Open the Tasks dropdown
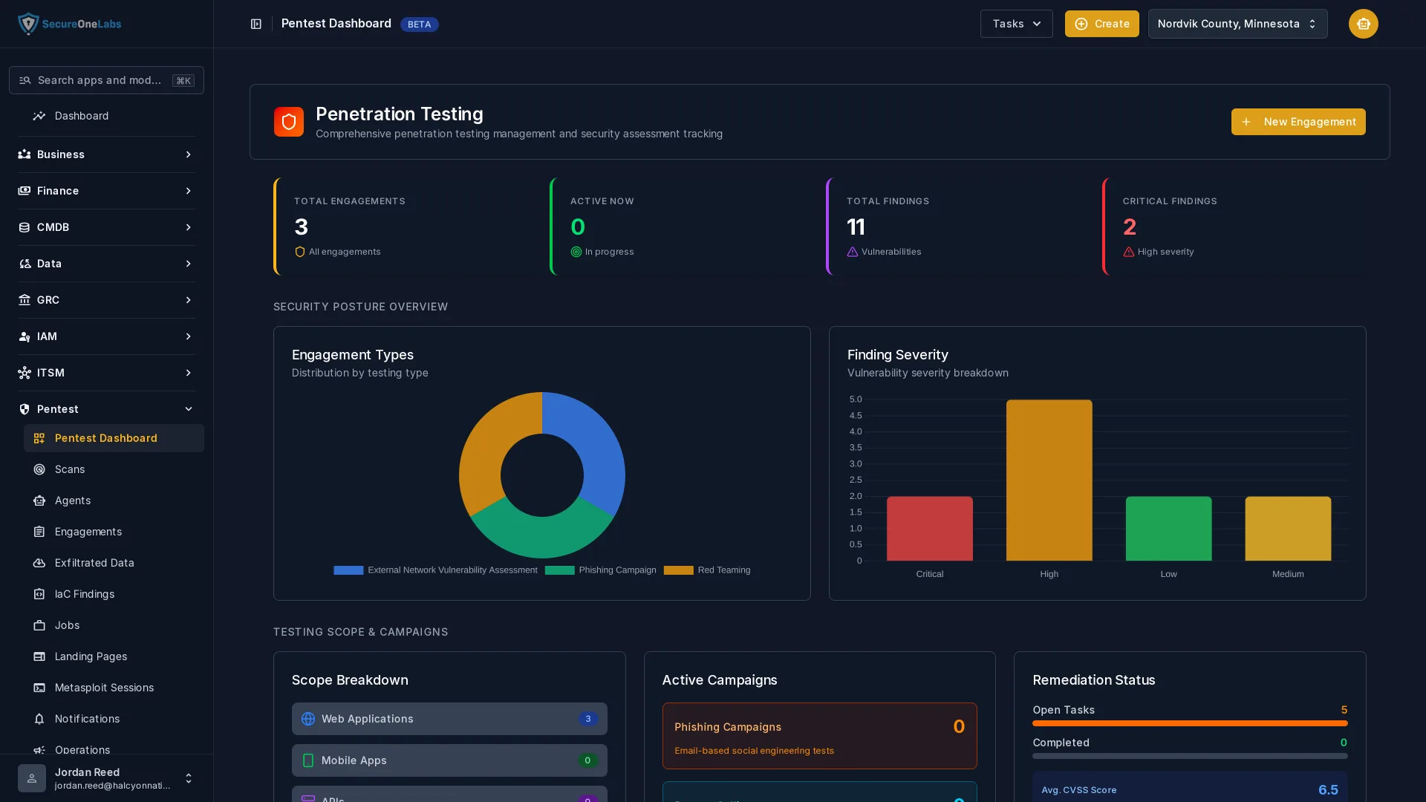The width and height of the screenshot is (1426, 802). tap(1016, 24)
